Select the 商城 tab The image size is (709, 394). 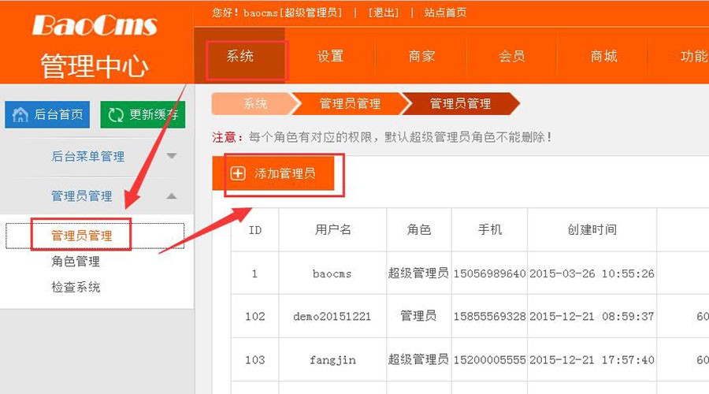[x=603, y=56]
